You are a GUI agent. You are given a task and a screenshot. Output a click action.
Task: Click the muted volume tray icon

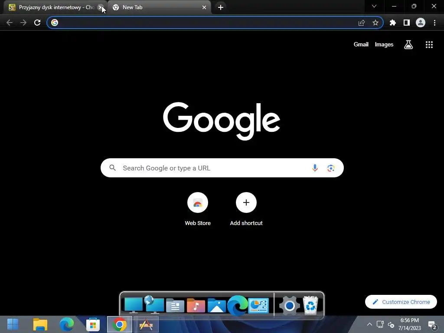coord(391,324)
